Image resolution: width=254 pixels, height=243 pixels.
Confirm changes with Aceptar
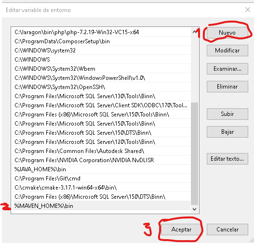181,230
